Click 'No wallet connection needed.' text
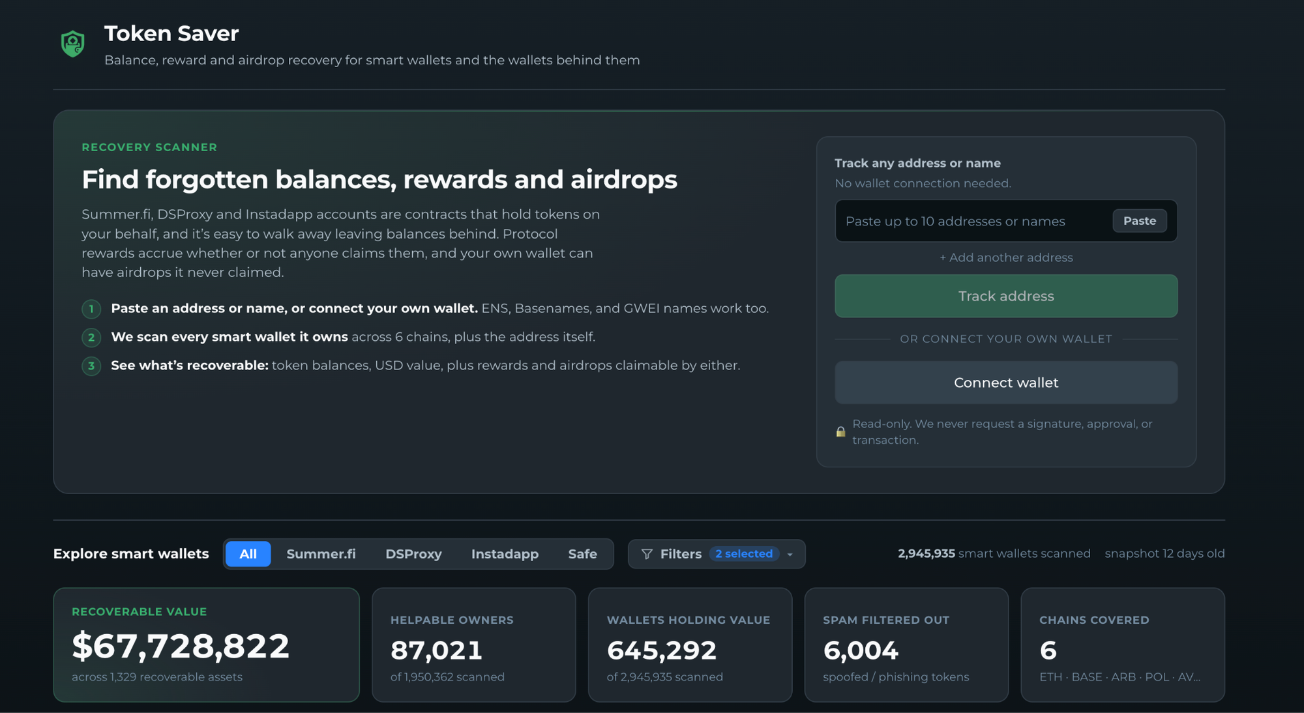 click(x=923, y=183)
